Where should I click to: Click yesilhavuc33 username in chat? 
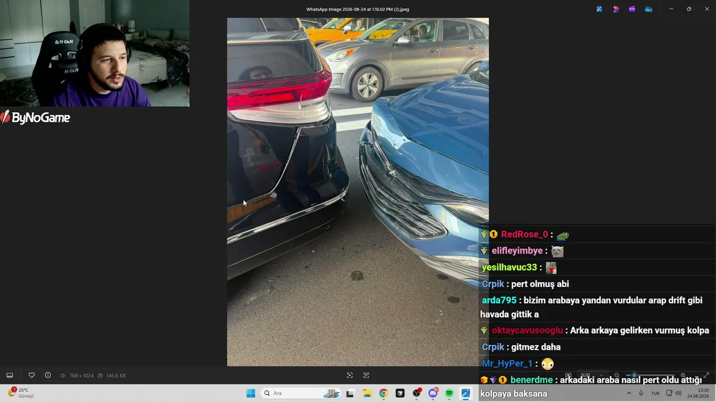(x=509, y=267)
